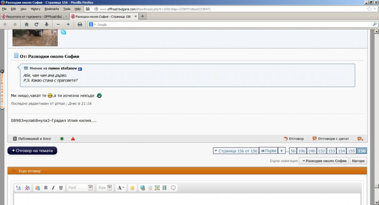
Task: Open the Size dropdown in the editor
Action: [x=105, y=188]
